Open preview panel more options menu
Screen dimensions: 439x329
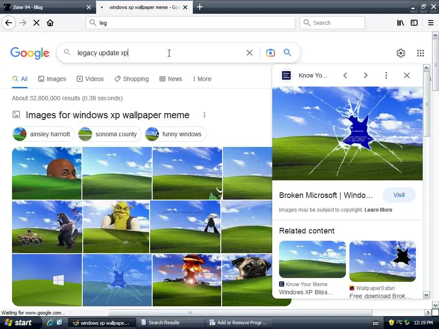[x=386, y=75]
